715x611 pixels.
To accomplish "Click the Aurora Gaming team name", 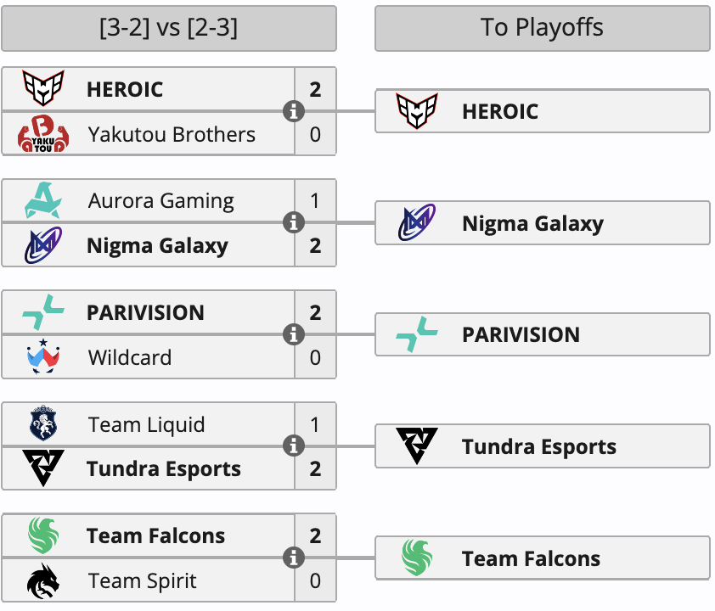I will [161, 201].
